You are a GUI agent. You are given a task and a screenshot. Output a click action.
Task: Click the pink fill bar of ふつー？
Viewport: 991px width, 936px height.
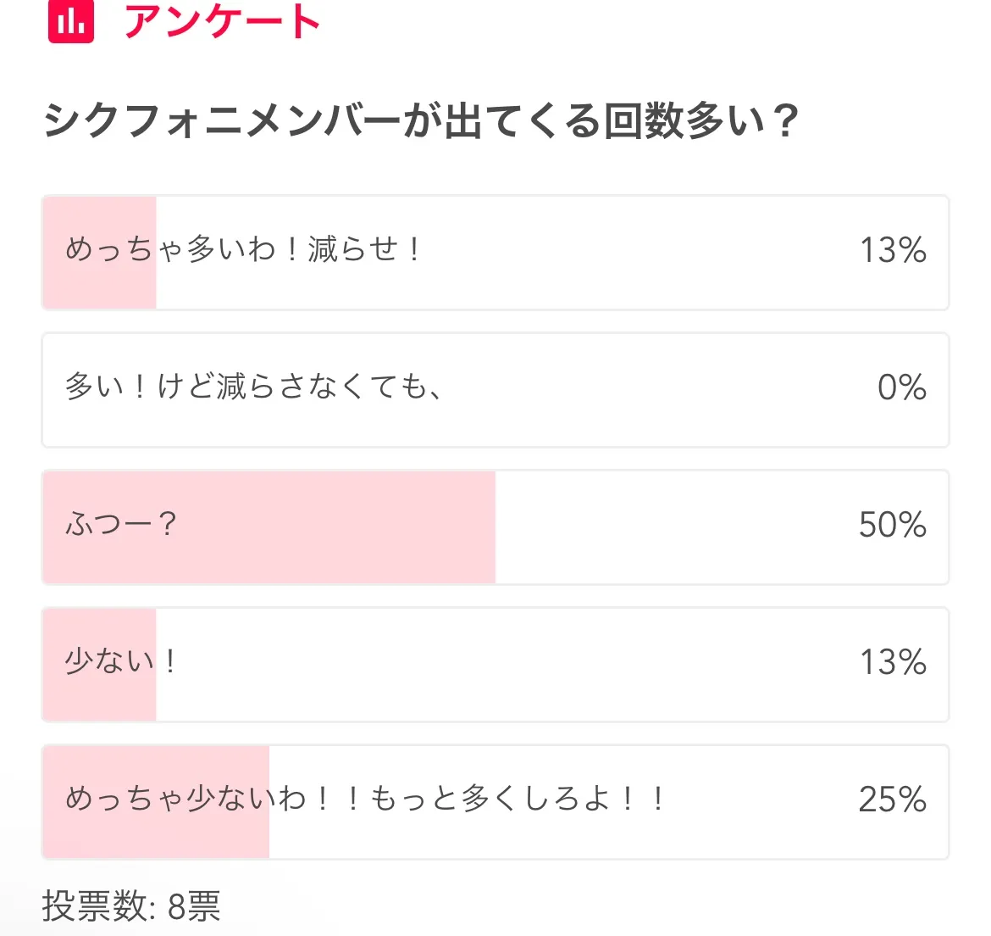click(x=339, y=551)
